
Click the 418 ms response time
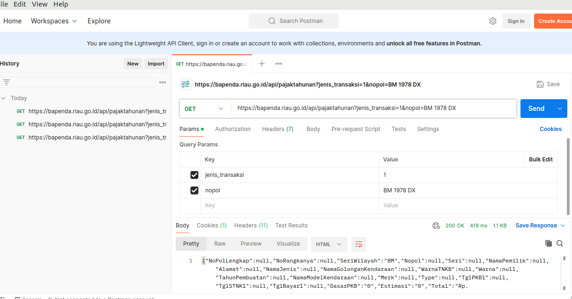(478, 226)
